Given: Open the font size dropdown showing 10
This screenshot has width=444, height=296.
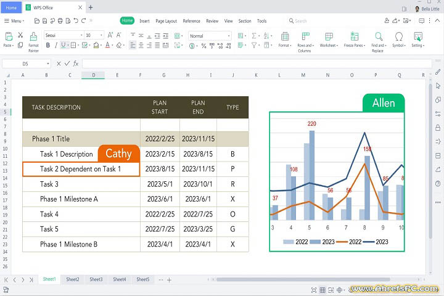Looking at the screenshot, I should tap(101, 35).
